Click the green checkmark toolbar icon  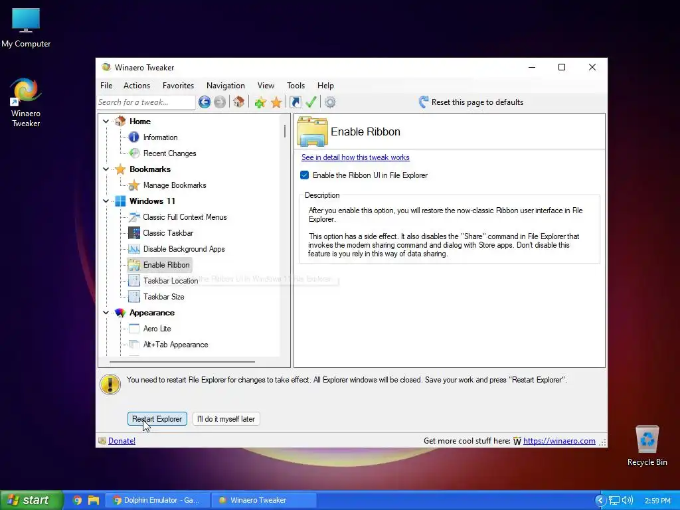click(x=311, y=102)
